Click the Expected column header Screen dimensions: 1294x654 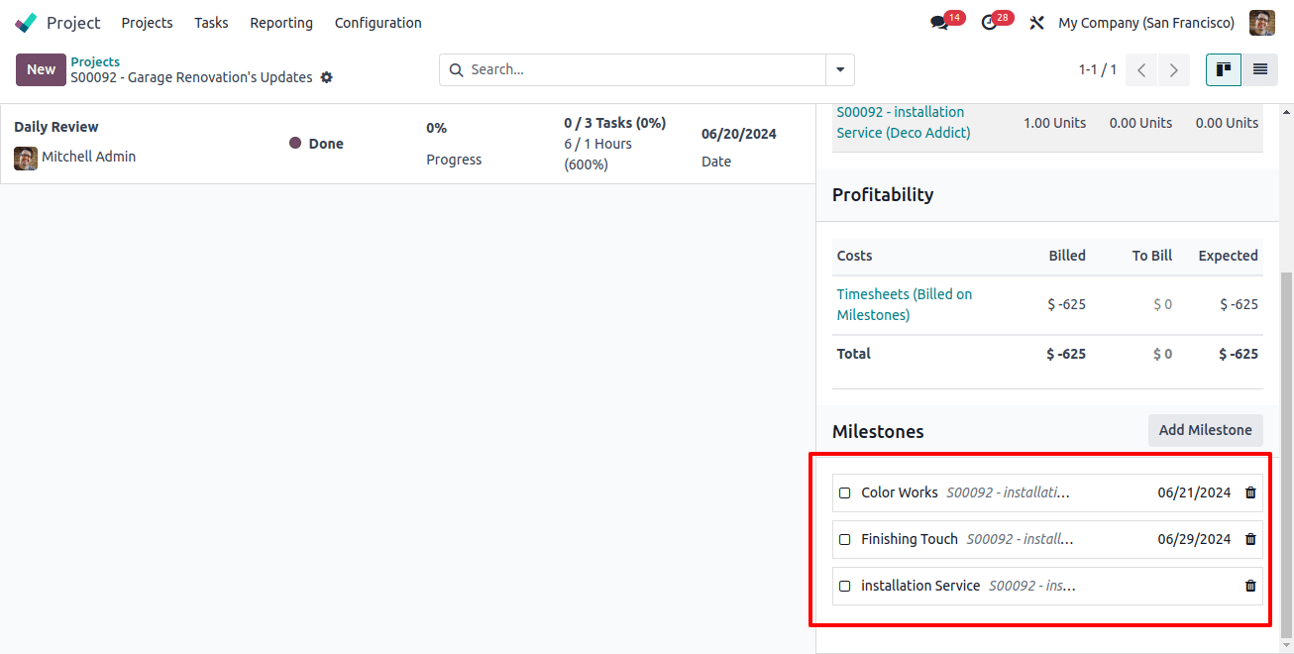click(1228, 256)
